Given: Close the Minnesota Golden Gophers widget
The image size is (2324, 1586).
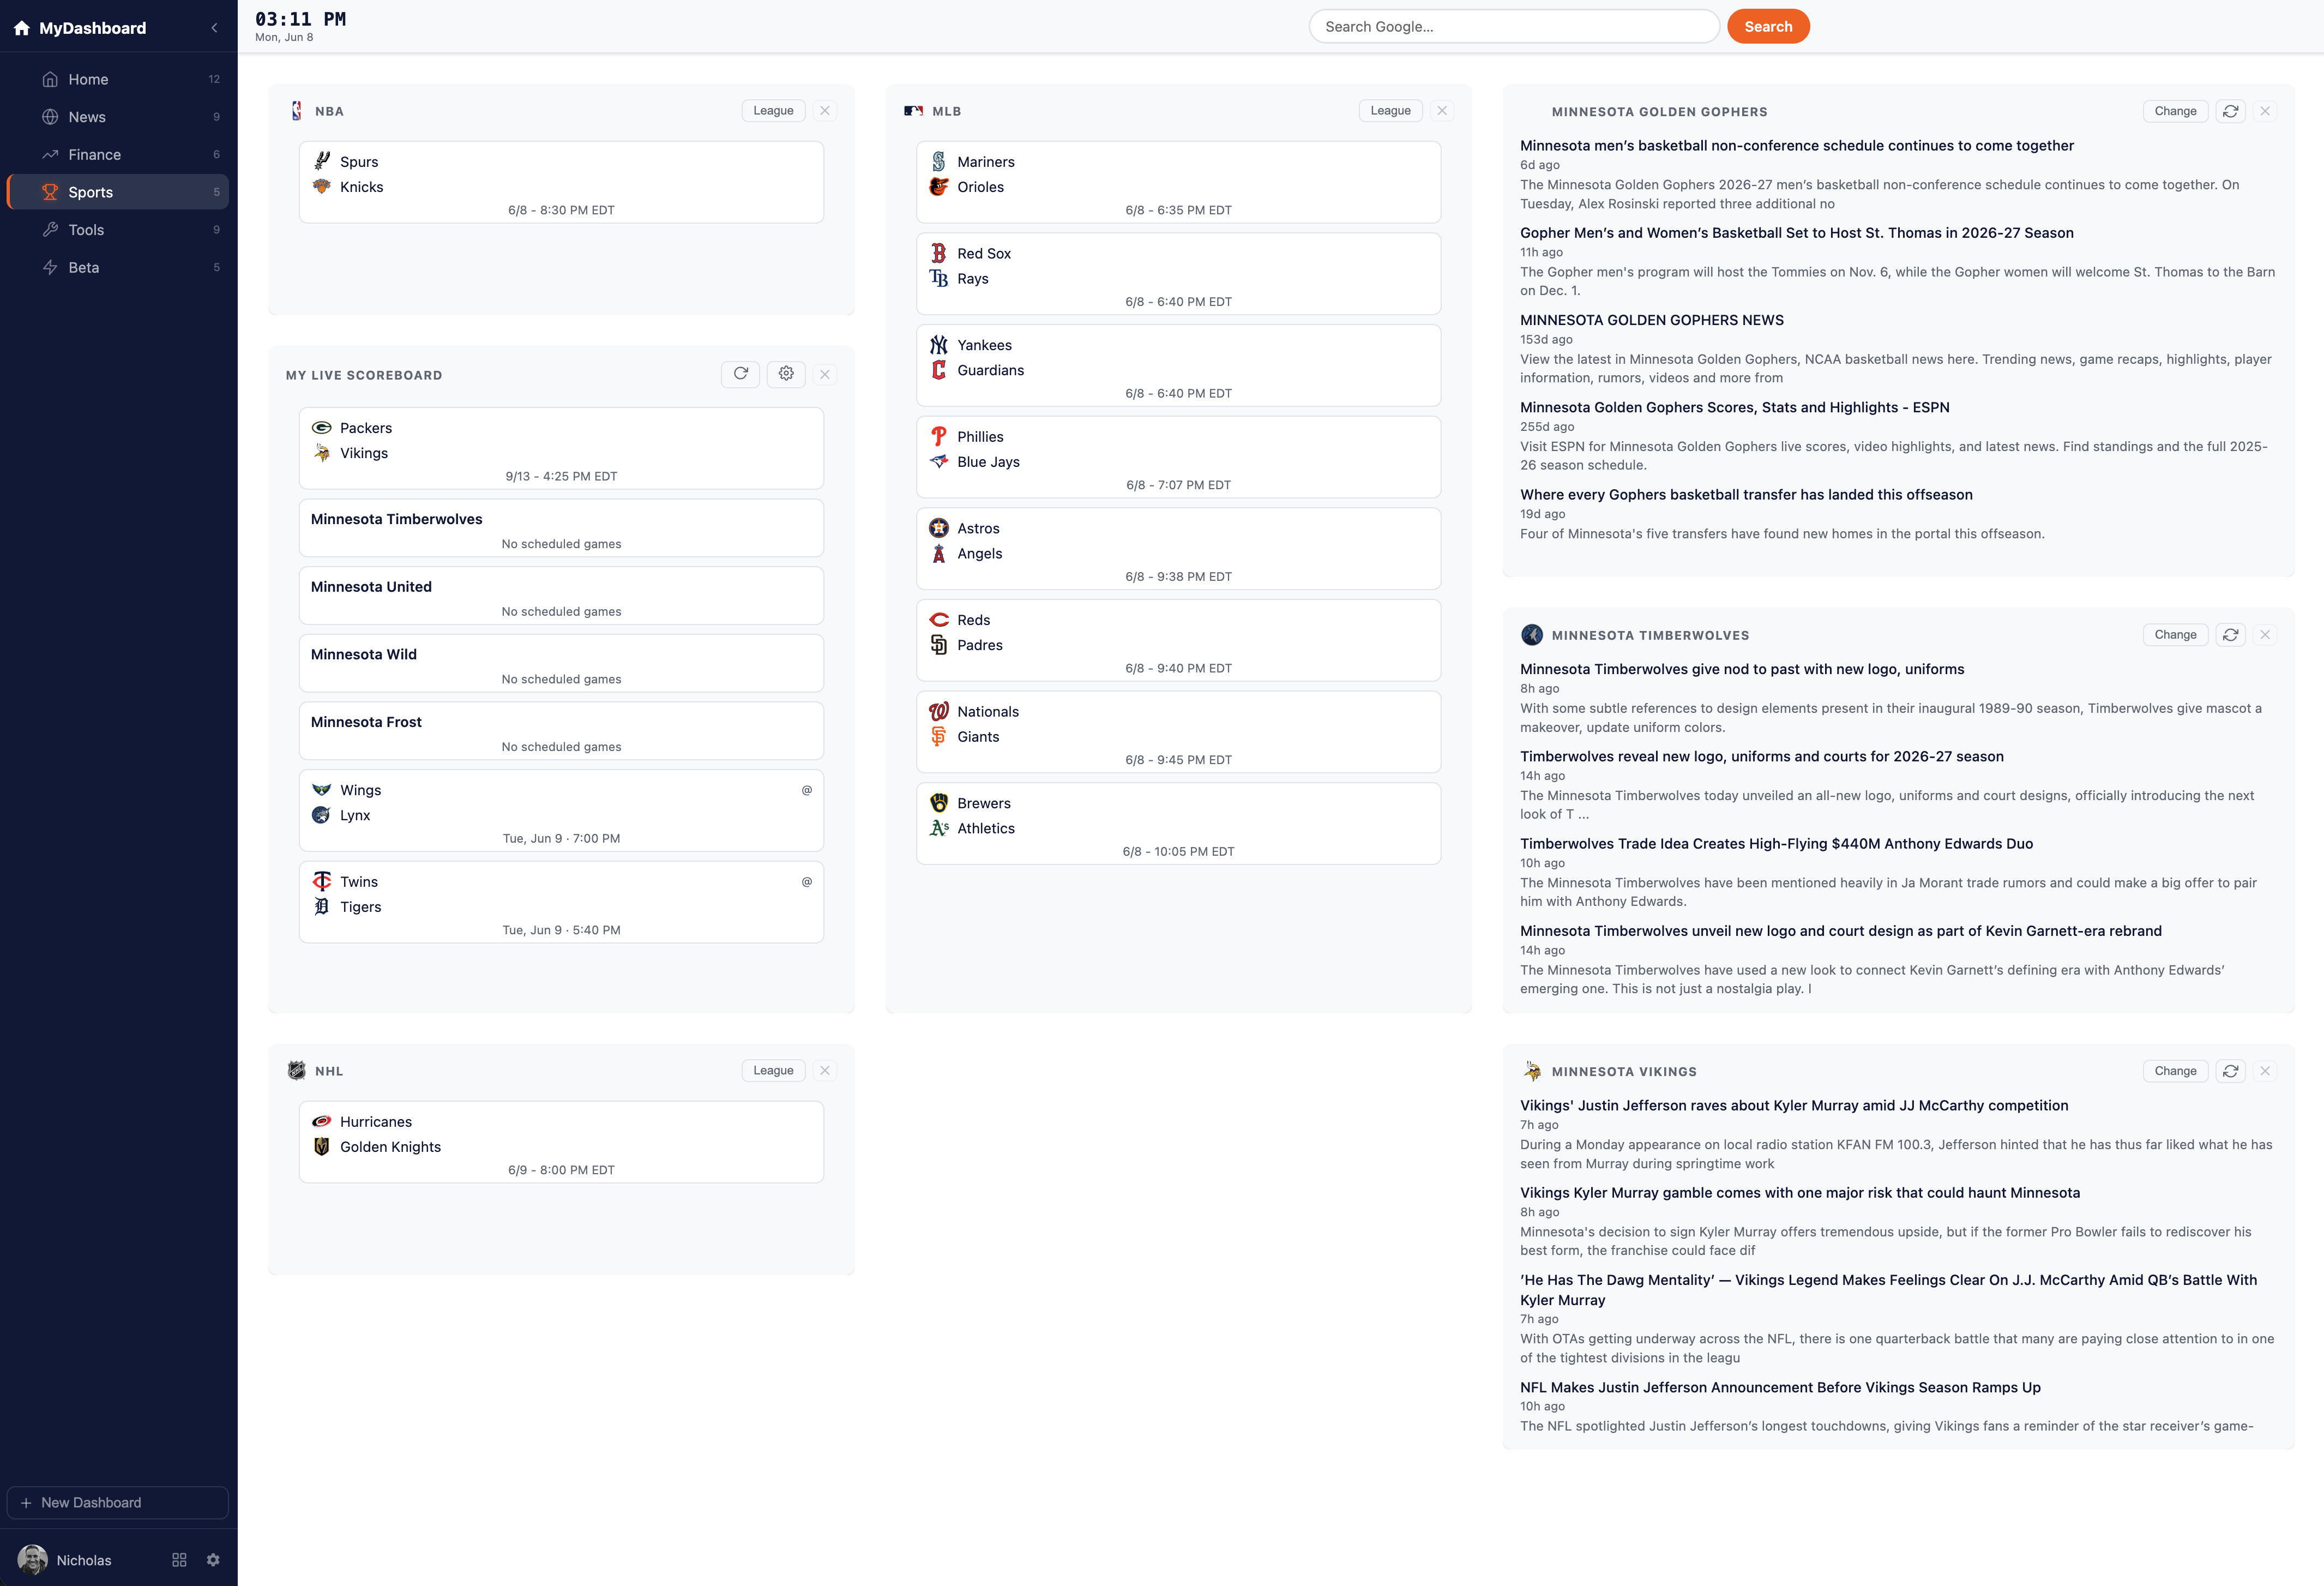Looking at the screenshot, I should (x=2265, y=111).
